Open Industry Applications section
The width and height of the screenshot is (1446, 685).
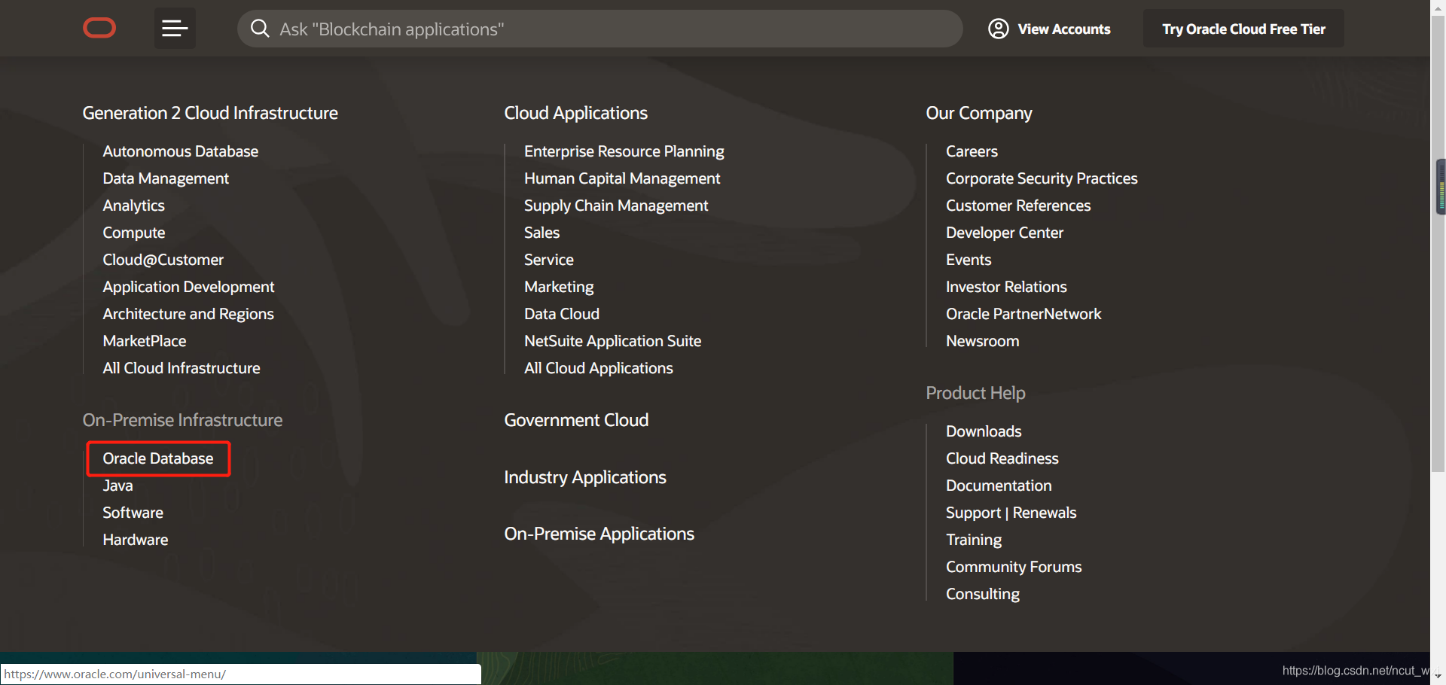[585, 477]
